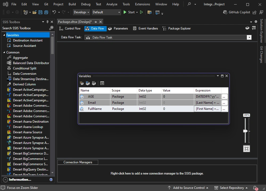The width and height of the screenshot is (266, 191).
Task: Open the notifications bell in status bar
Action: [255, 188]
